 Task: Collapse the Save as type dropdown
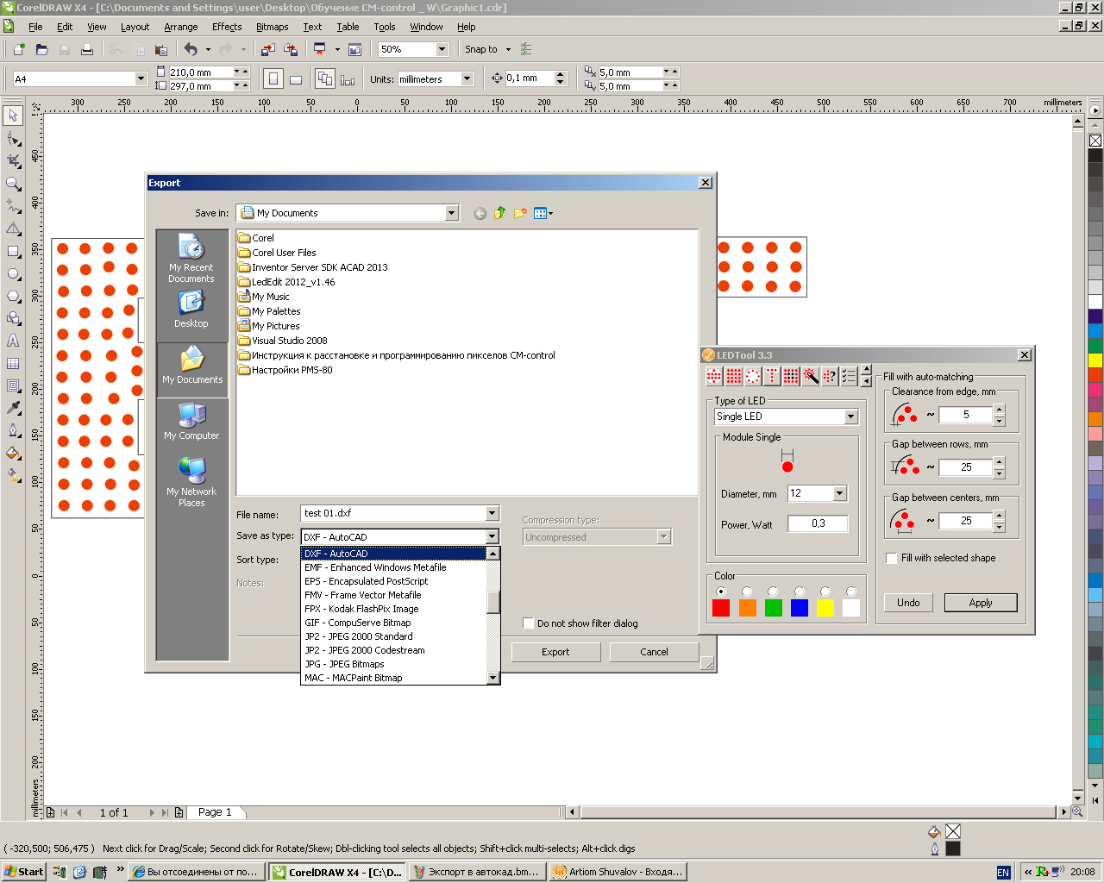[x=492, y=536]
